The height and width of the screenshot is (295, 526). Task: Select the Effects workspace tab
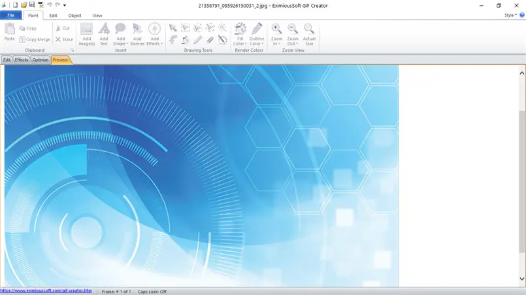(x=22, y=60)
